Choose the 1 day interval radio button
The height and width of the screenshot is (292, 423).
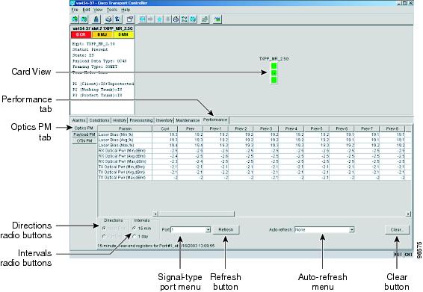(135, 237)
